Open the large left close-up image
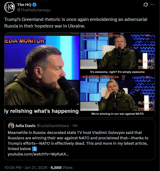 [x=42, y=75]
